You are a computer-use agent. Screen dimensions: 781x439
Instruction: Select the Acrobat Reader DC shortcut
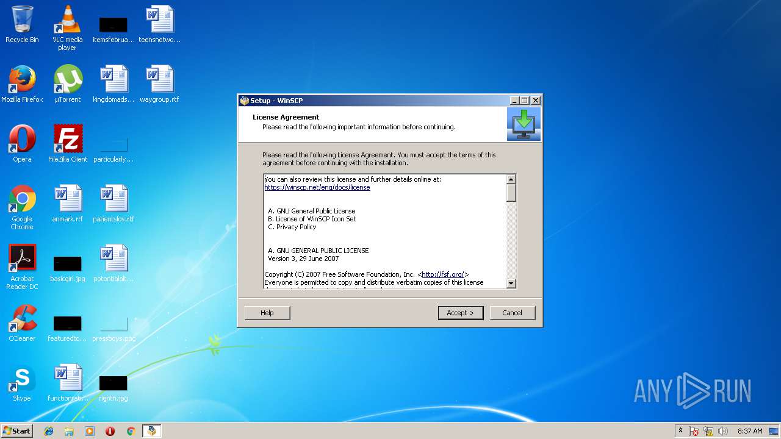tap(22, 267)
